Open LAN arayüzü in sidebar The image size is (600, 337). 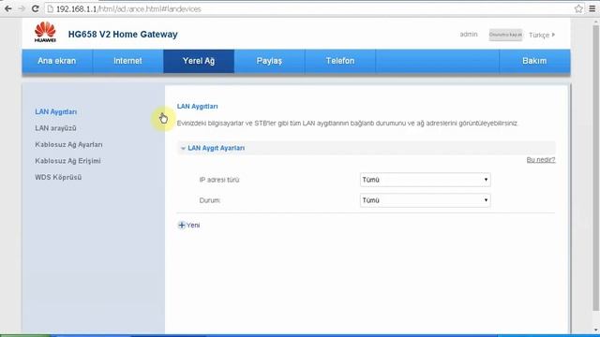click(x=55, y=128)
